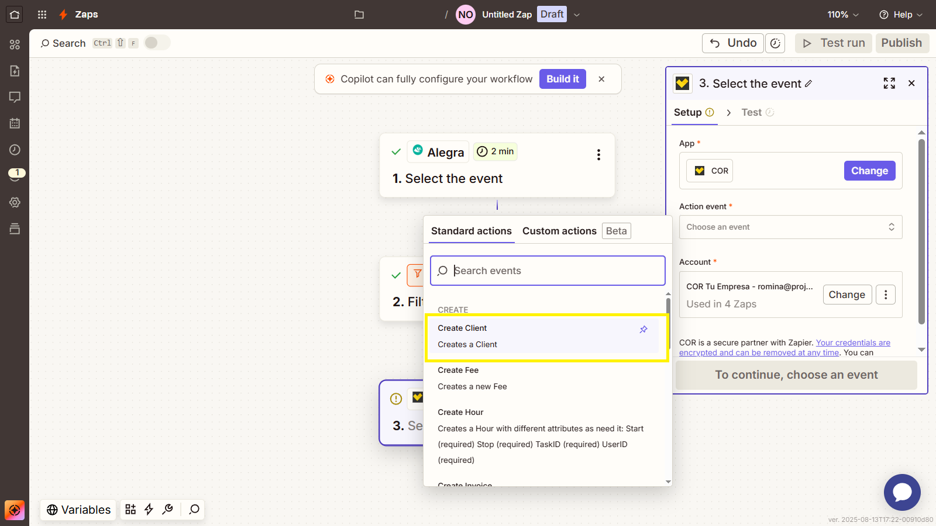This screenshot has height=526, width=936.
Task: Open the Zap details file icon
Action: pyautogui.click(x=15, y=71)
